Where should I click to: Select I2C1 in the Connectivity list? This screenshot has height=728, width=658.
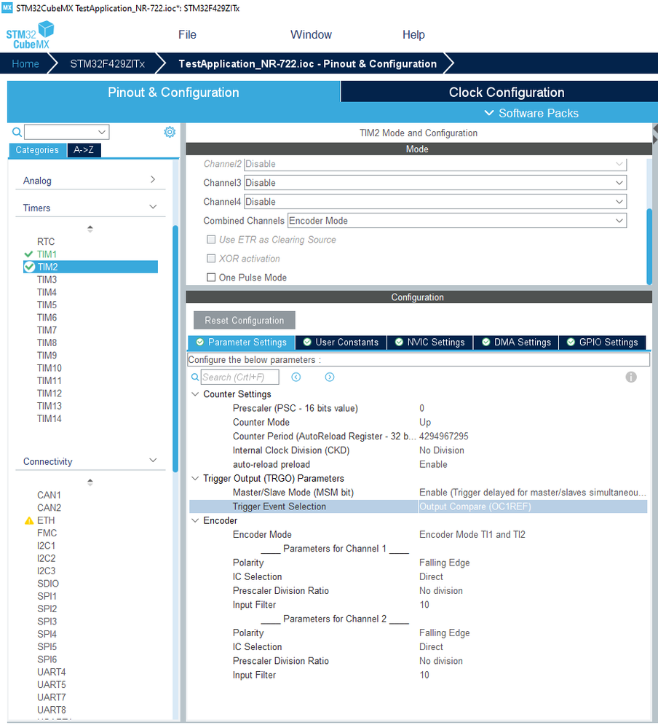[x=47, y=546]
